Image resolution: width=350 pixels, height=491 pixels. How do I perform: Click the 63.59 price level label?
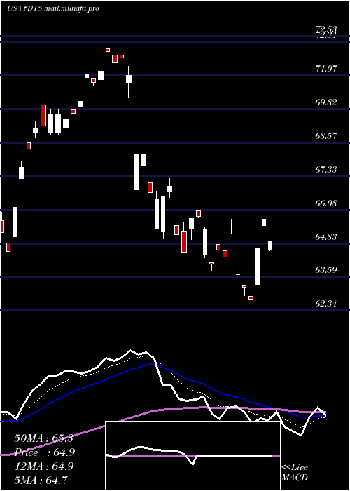(326, 269)
